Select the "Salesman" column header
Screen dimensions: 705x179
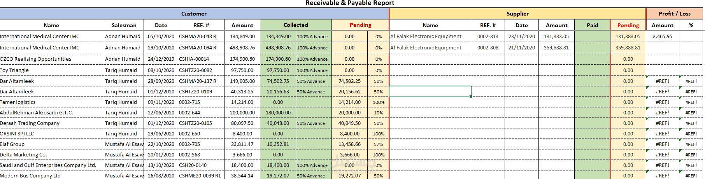124,25
